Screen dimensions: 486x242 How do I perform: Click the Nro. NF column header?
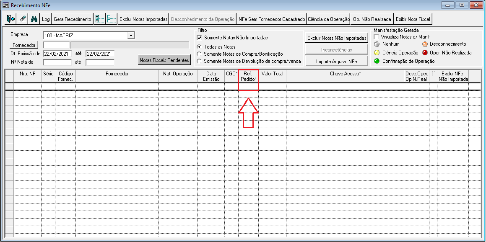tap(27, 77)
